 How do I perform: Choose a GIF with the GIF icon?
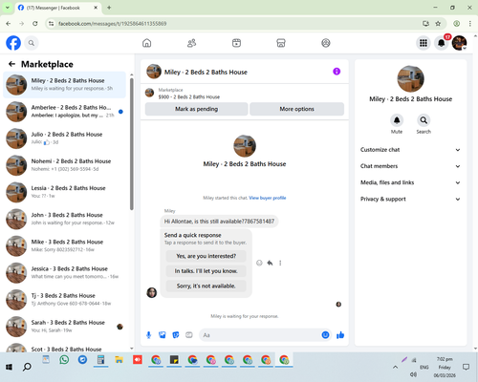pos(189,335)
